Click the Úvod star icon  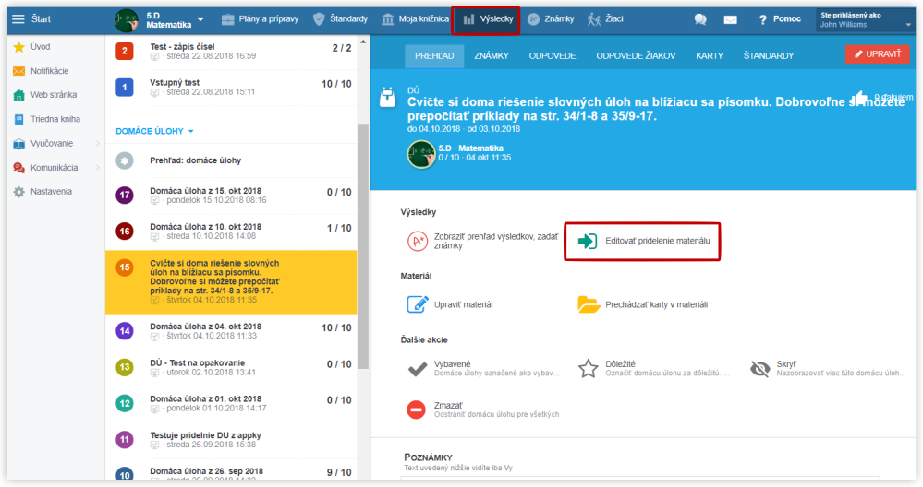click(18, 47)
